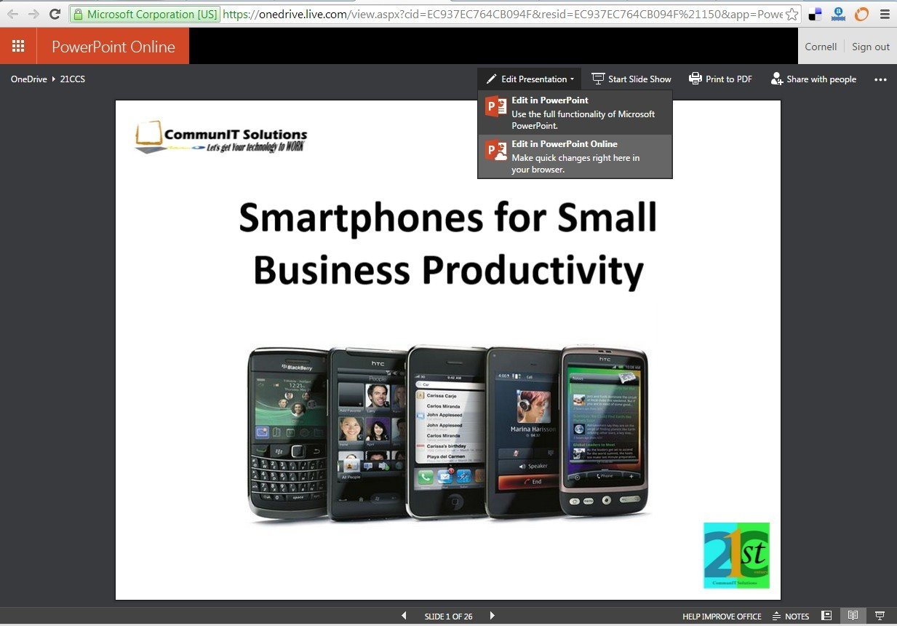Click the SLIDE 1 OF 26 indicator

pyautogui.click(x=448, y=617)
